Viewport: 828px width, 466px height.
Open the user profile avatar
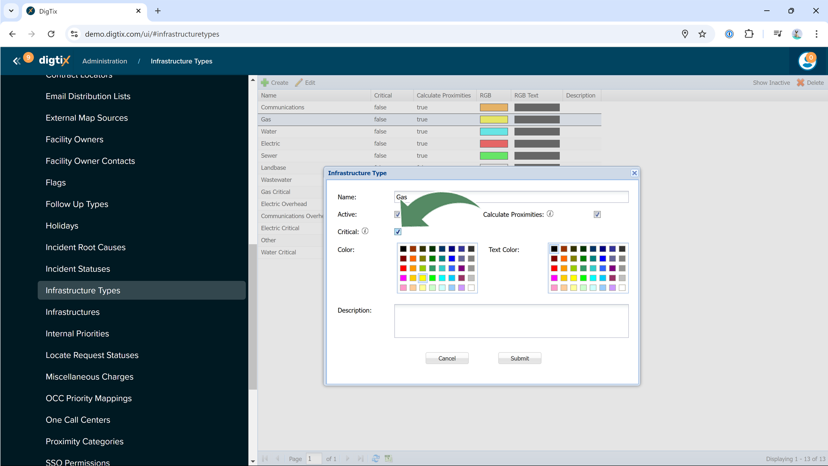tap(807, 61)
